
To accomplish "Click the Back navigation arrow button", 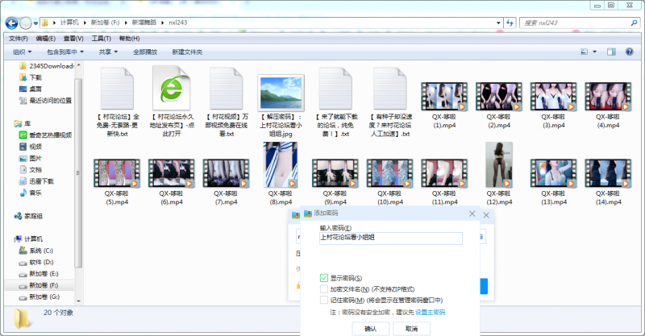I will pos(10,23).
